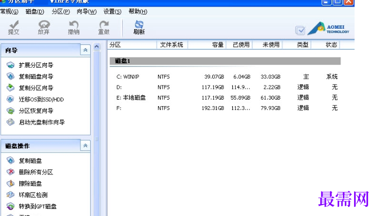Viewport: 379px width, 216px height.
Task: Click the 坏扇区检测 icon
Action: (11, 195)
